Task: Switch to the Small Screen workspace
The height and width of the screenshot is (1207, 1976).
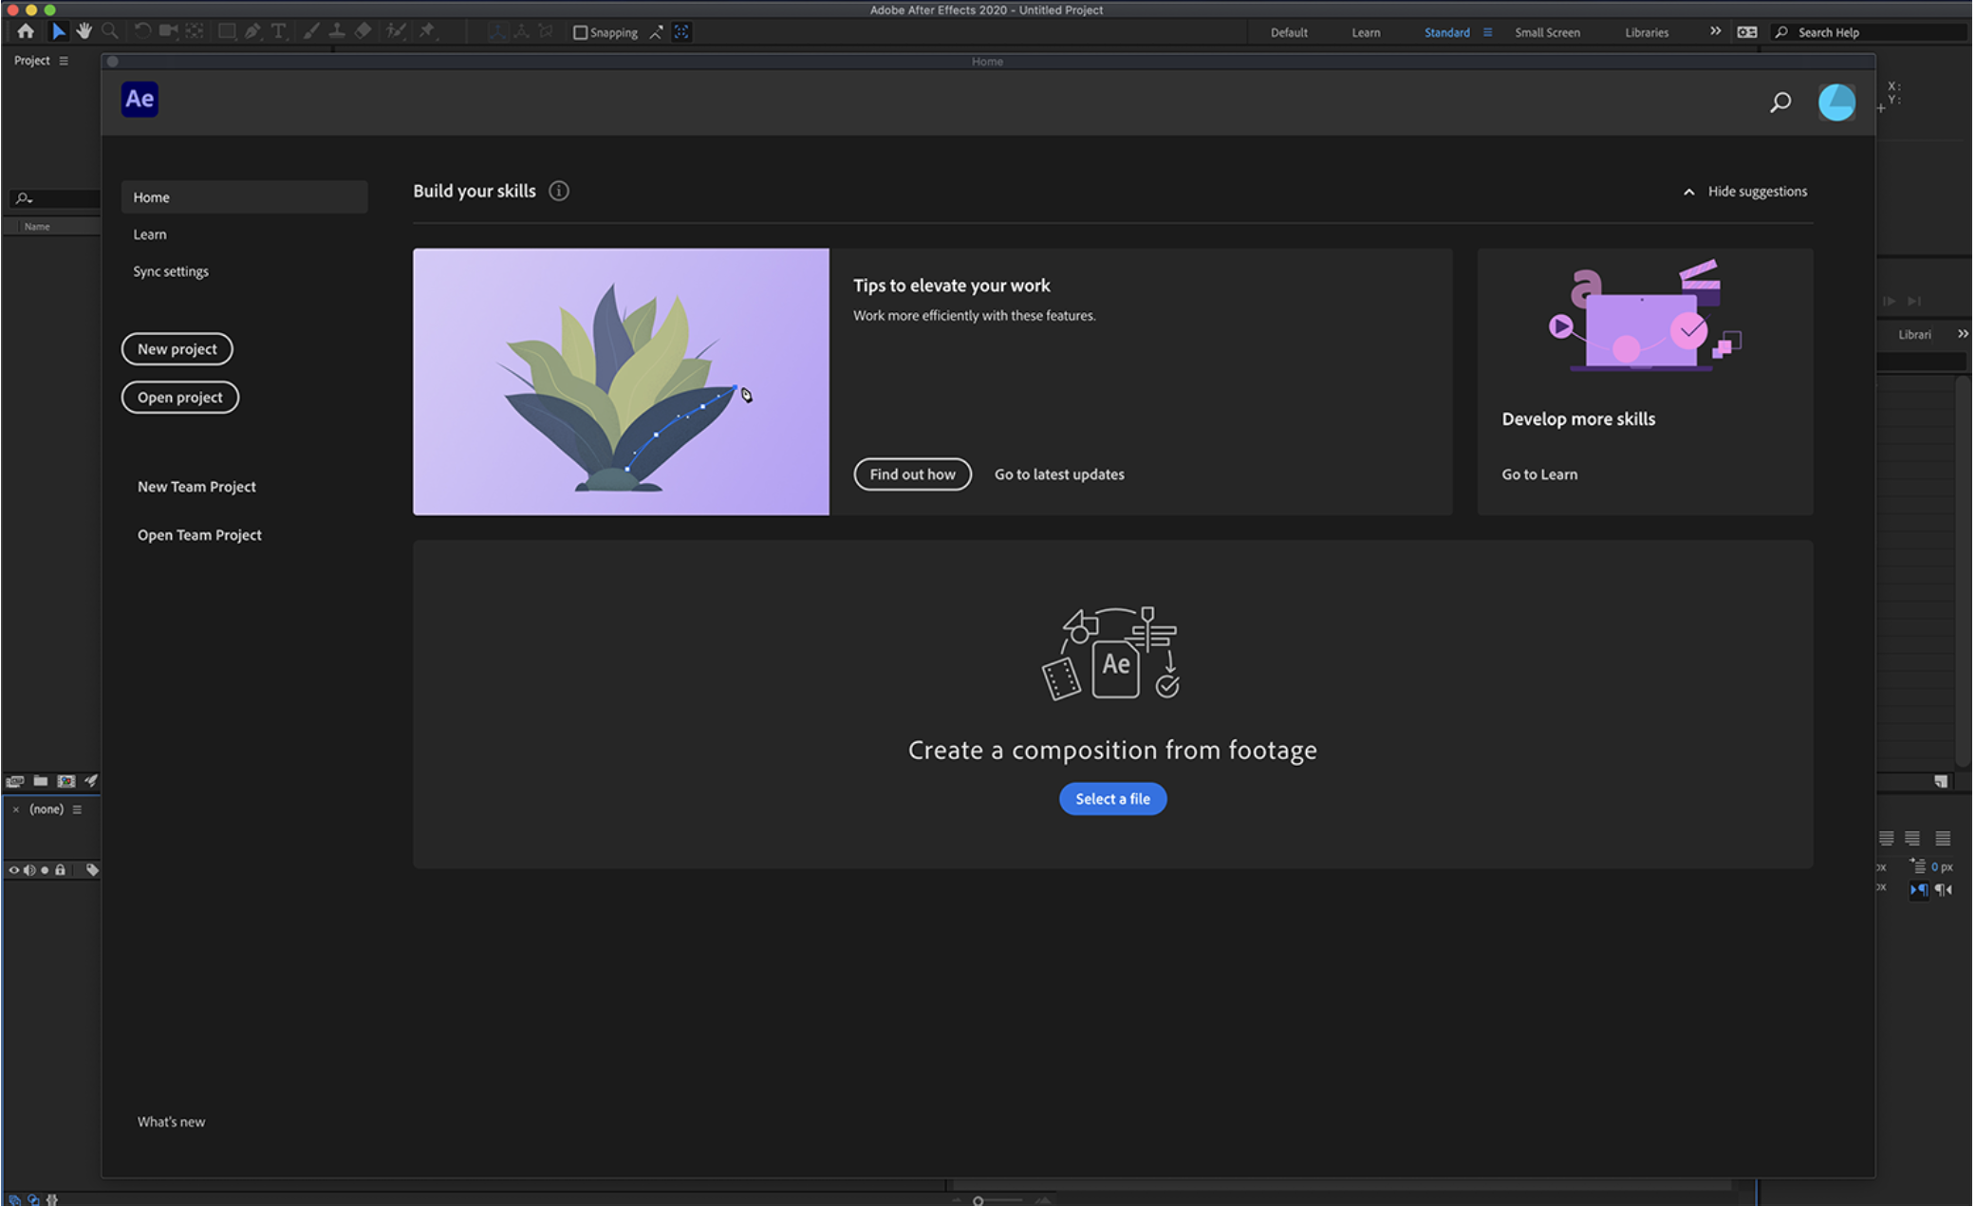Action: pyautogui.click(x=1548, y=32)
